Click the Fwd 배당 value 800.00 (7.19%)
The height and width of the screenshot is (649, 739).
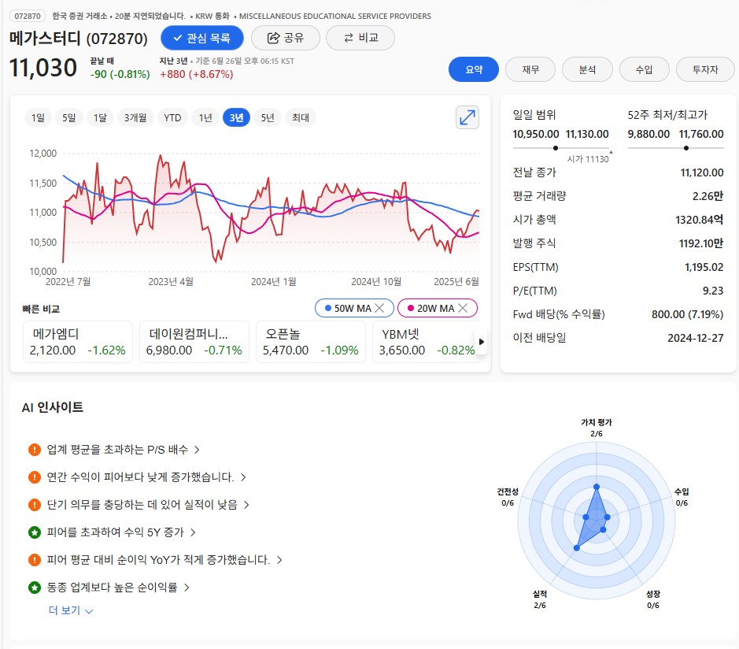tap(688, 314)
